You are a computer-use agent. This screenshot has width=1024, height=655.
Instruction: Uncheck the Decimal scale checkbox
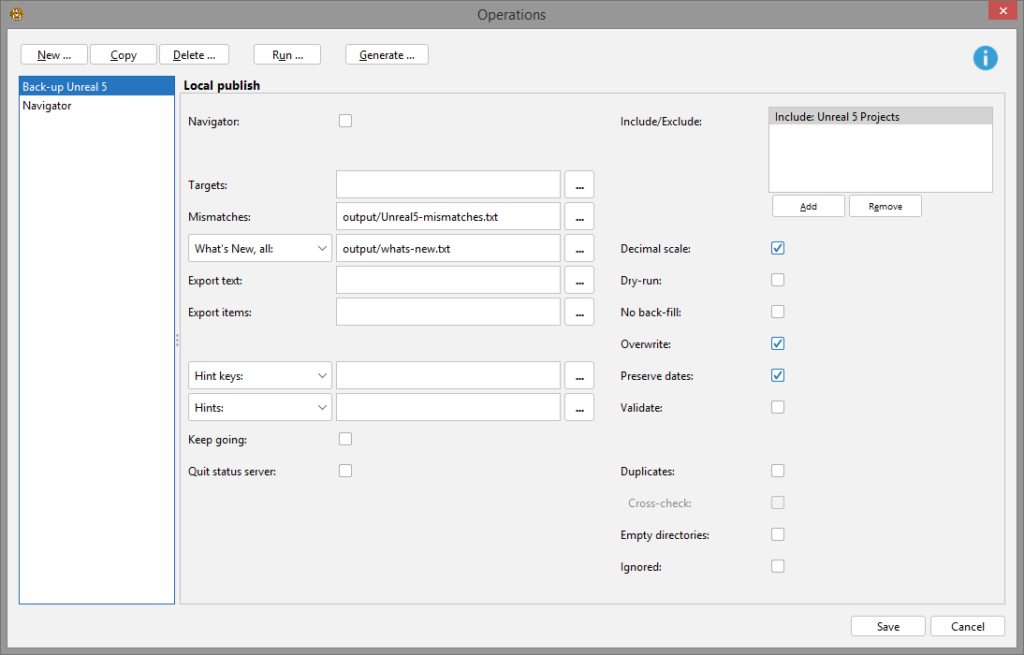778,248
